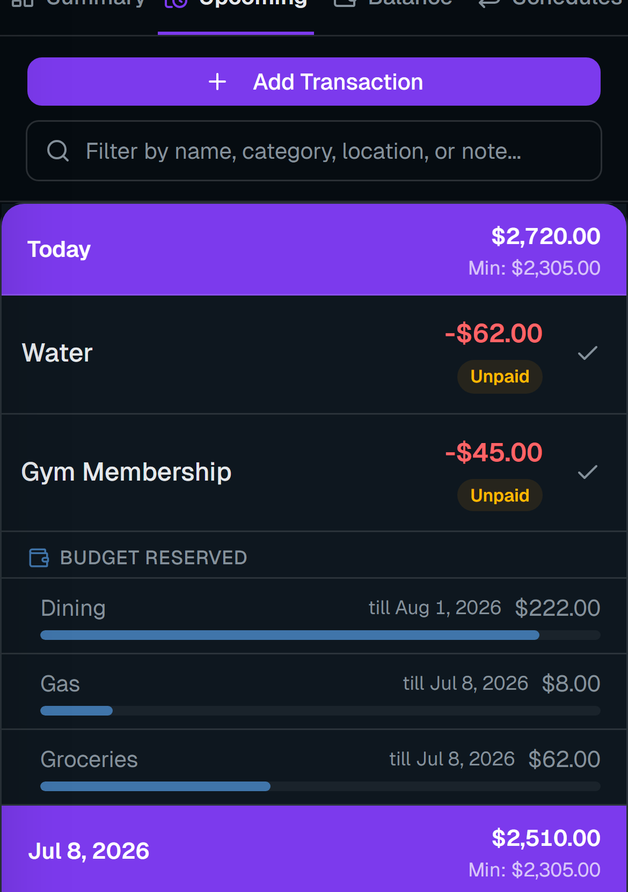628x892 pixels.
Task: Expand the Jul 8, 2026 date header
Action: (314, 849)
